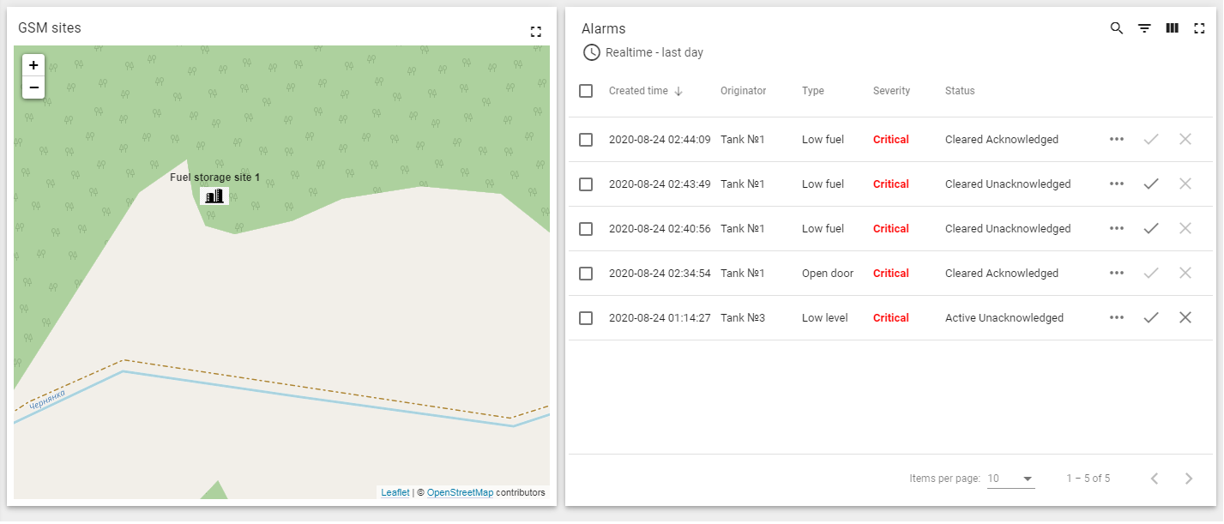Zoom out on the GSM sites map
1224x524 pixels.
coord(33,87)
